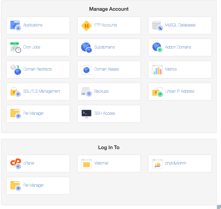Click the Cron Jobs calendar clock icon
This screenshot has height=209, width=221.
pyautogui.click(x=15, y=47)
